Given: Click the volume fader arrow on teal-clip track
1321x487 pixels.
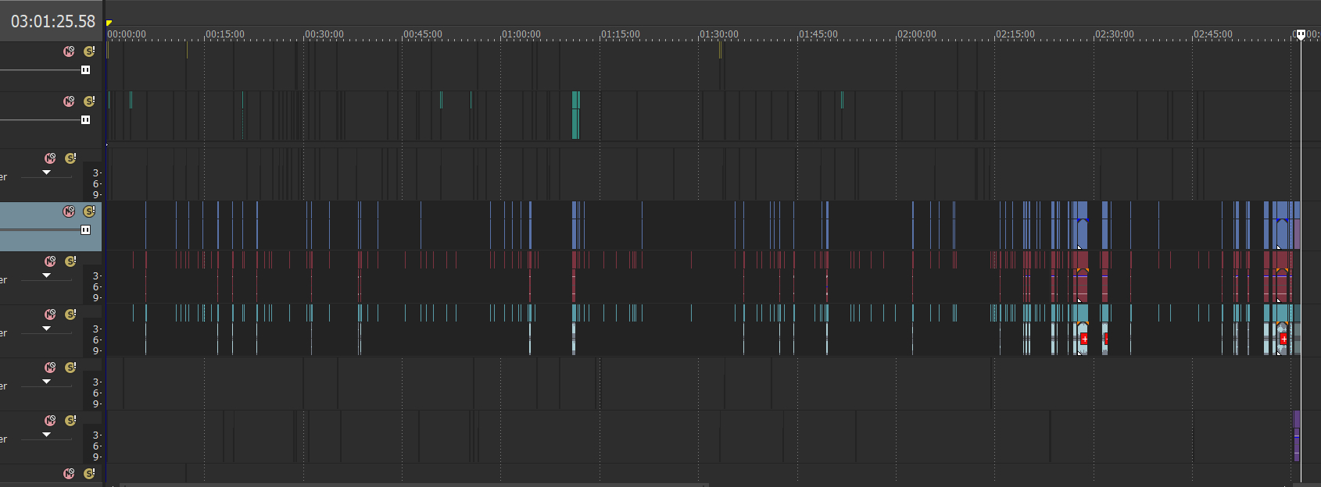Looking at the screenshot, I should (46, 329).
